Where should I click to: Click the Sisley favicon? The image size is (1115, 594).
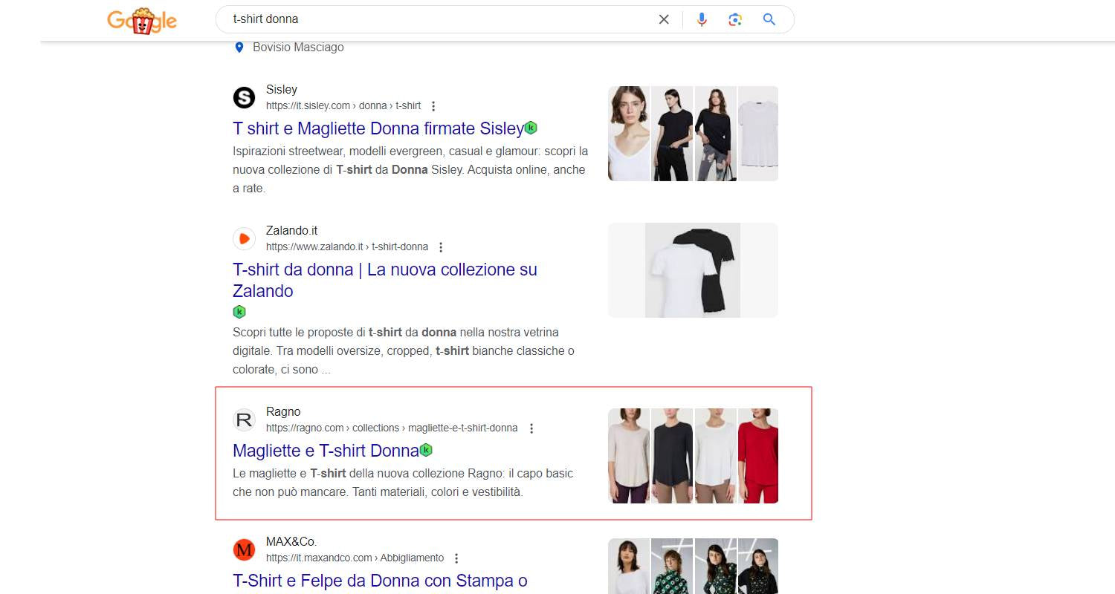coord(244,97)
